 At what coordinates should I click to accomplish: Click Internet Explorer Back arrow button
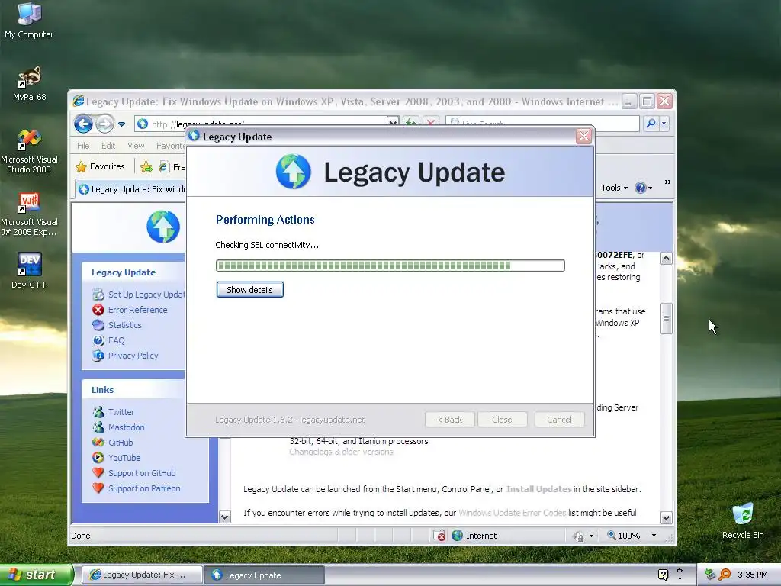click(84, 124)
